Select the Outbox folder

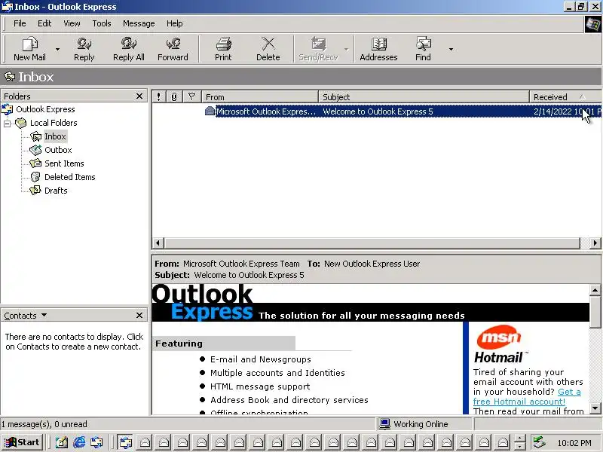(x=58, y=150)
